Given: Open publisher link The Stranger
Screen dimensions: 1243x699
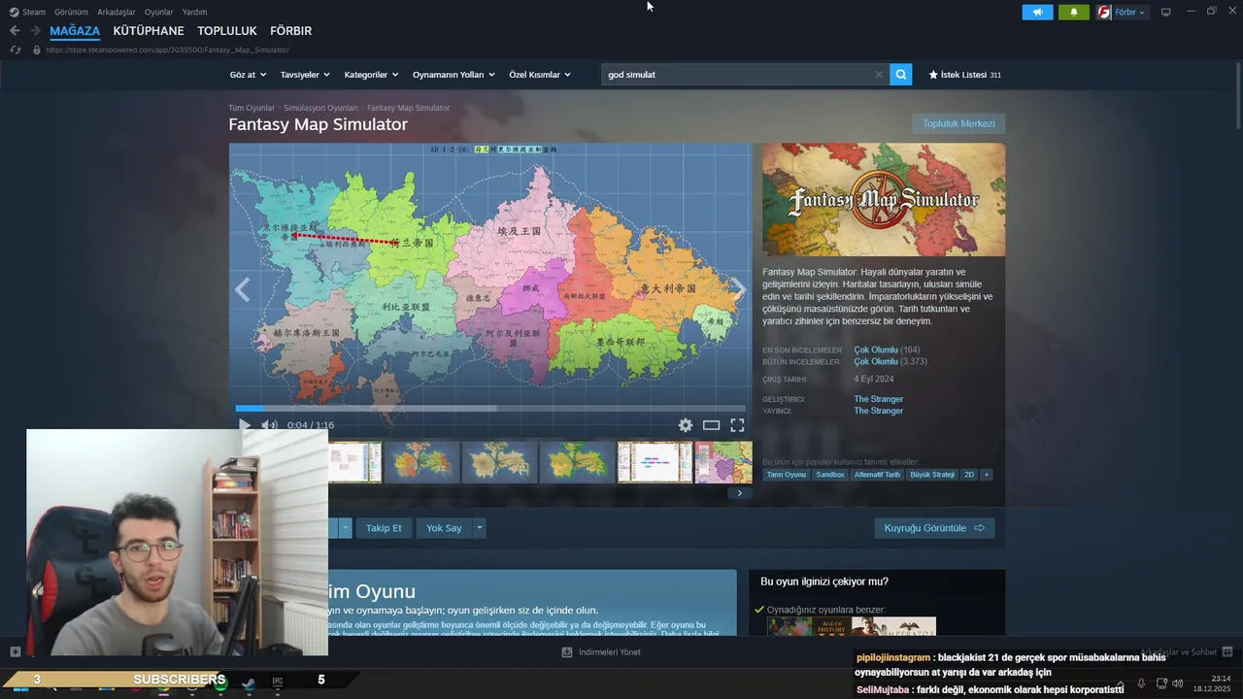Looking at the screenshot, I should [878, 411].
